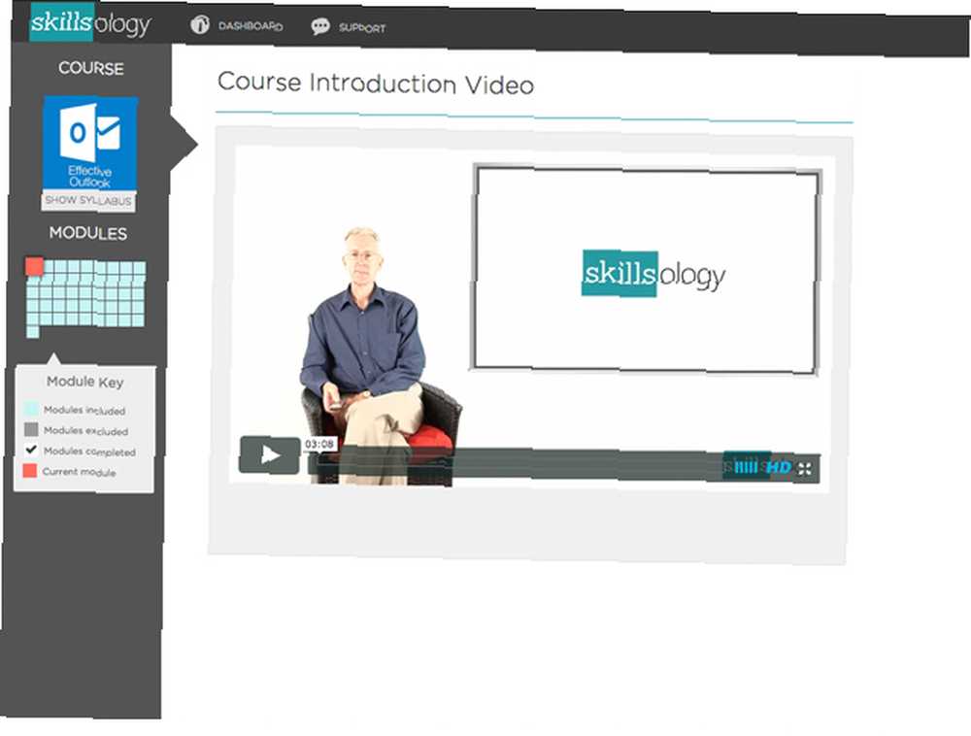Collapse the Module Key panel arrow
Viewport: 971px width, 736px height.
[53, 359]
